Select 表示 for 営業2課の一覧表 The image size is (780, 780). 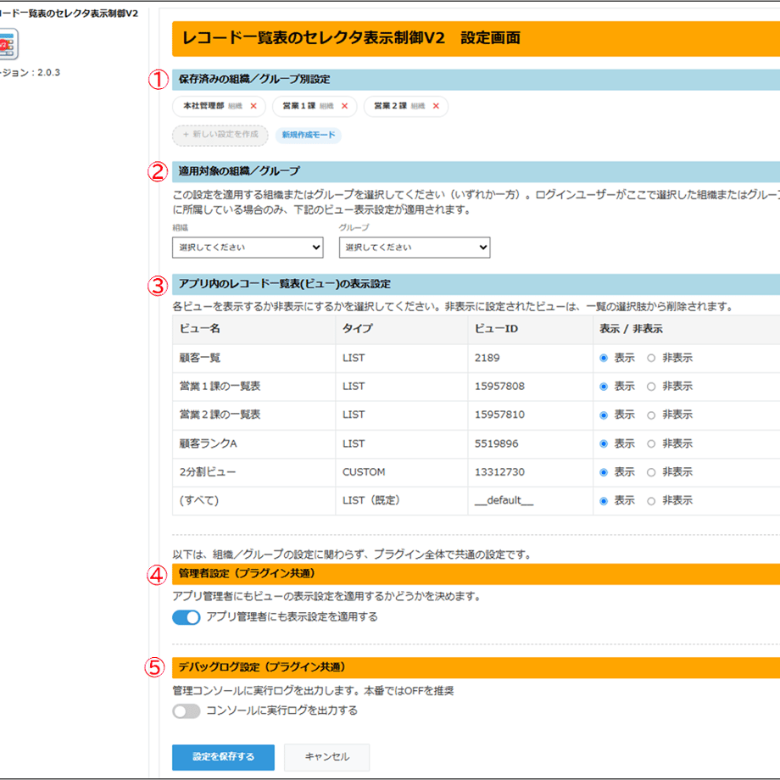click(x=604, y=415)
